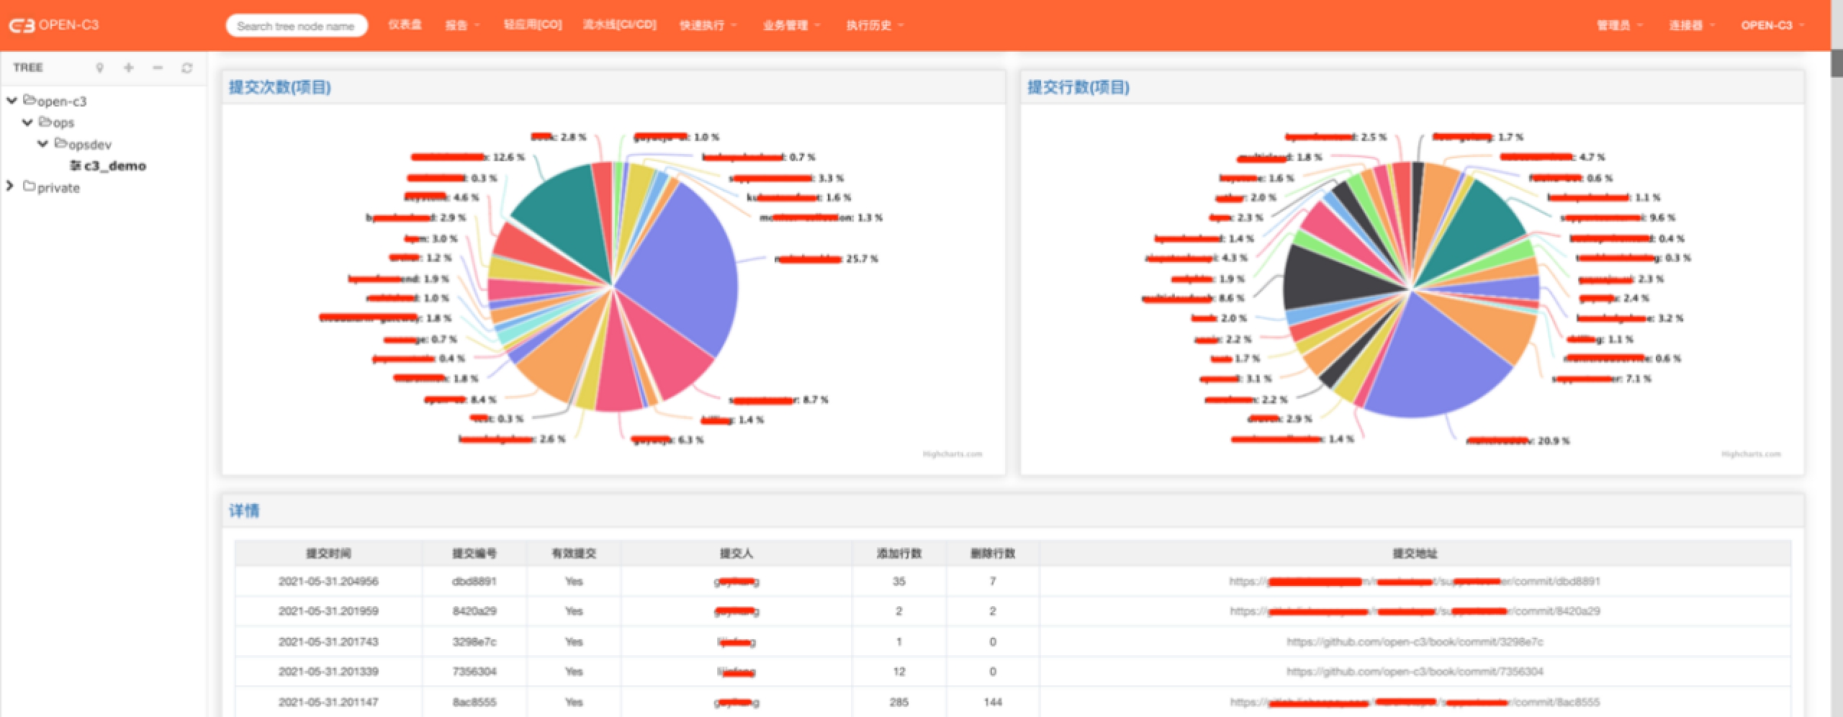This screenshot has height=717, width=1843.
Task: Select the c3_demo node icon
Action: tap(75, 166)
